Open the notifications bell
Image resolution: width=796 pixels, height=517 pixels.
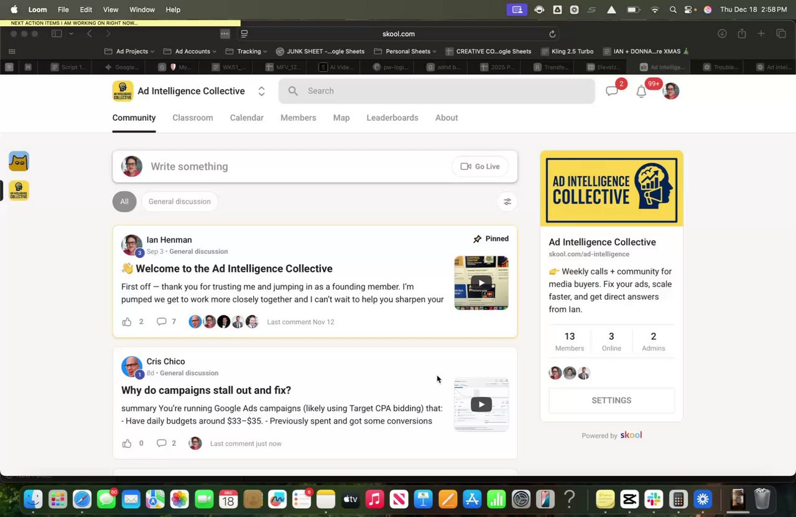[x=641, y=91]
